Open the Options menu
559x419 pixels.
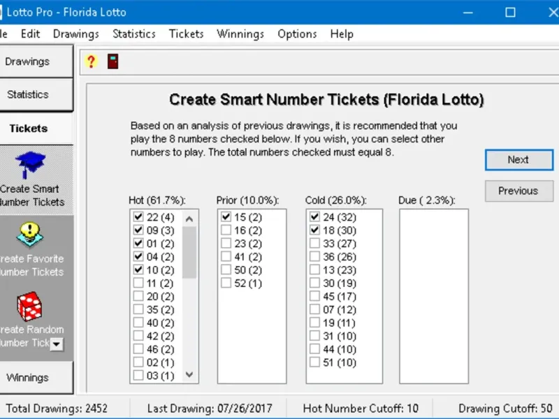[297, 34]
